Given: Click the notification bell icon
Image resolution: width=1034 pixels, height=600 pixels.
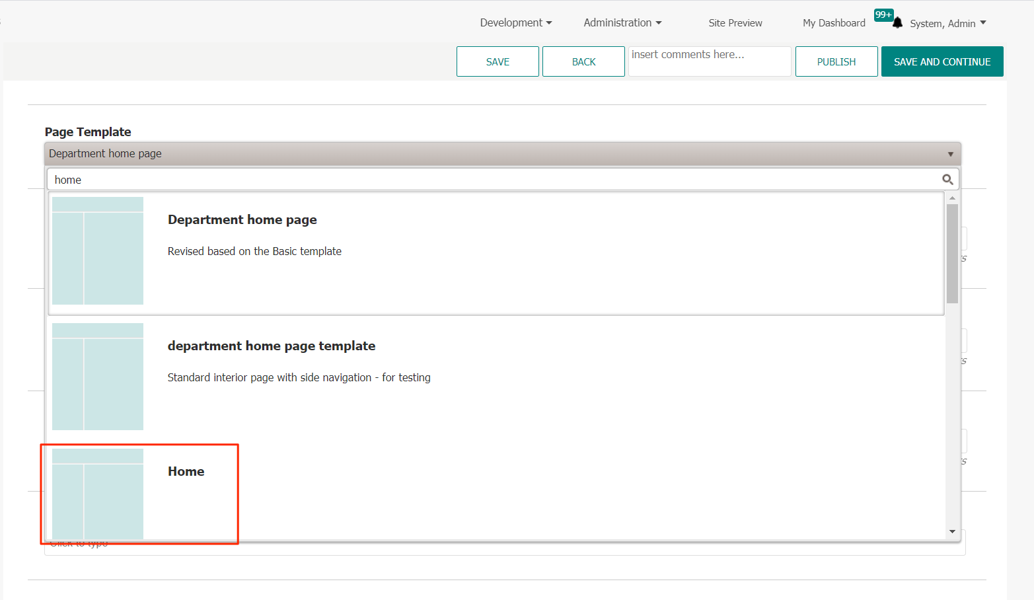Looking at the screenshot, I should point(897,23).
